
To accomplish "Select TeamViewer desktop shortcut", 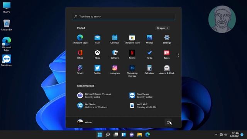I will 7,61.
